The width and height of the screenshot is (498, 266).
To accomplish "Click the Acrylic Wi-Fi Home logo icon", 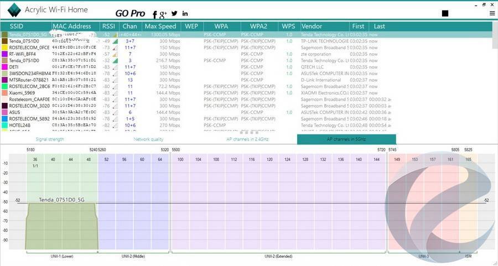I will coord(14,11).
